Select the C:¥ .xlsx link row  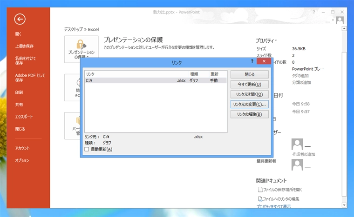(156, 80)
